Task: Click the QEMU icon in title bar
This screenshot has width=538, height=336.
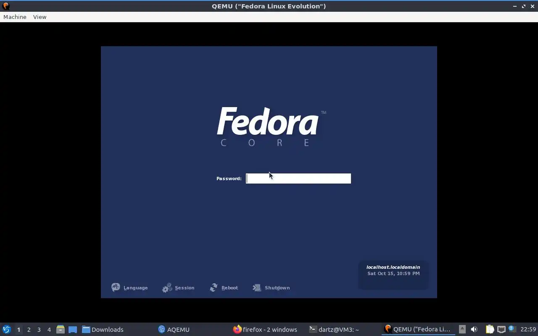Action: [x=6, y=6]
